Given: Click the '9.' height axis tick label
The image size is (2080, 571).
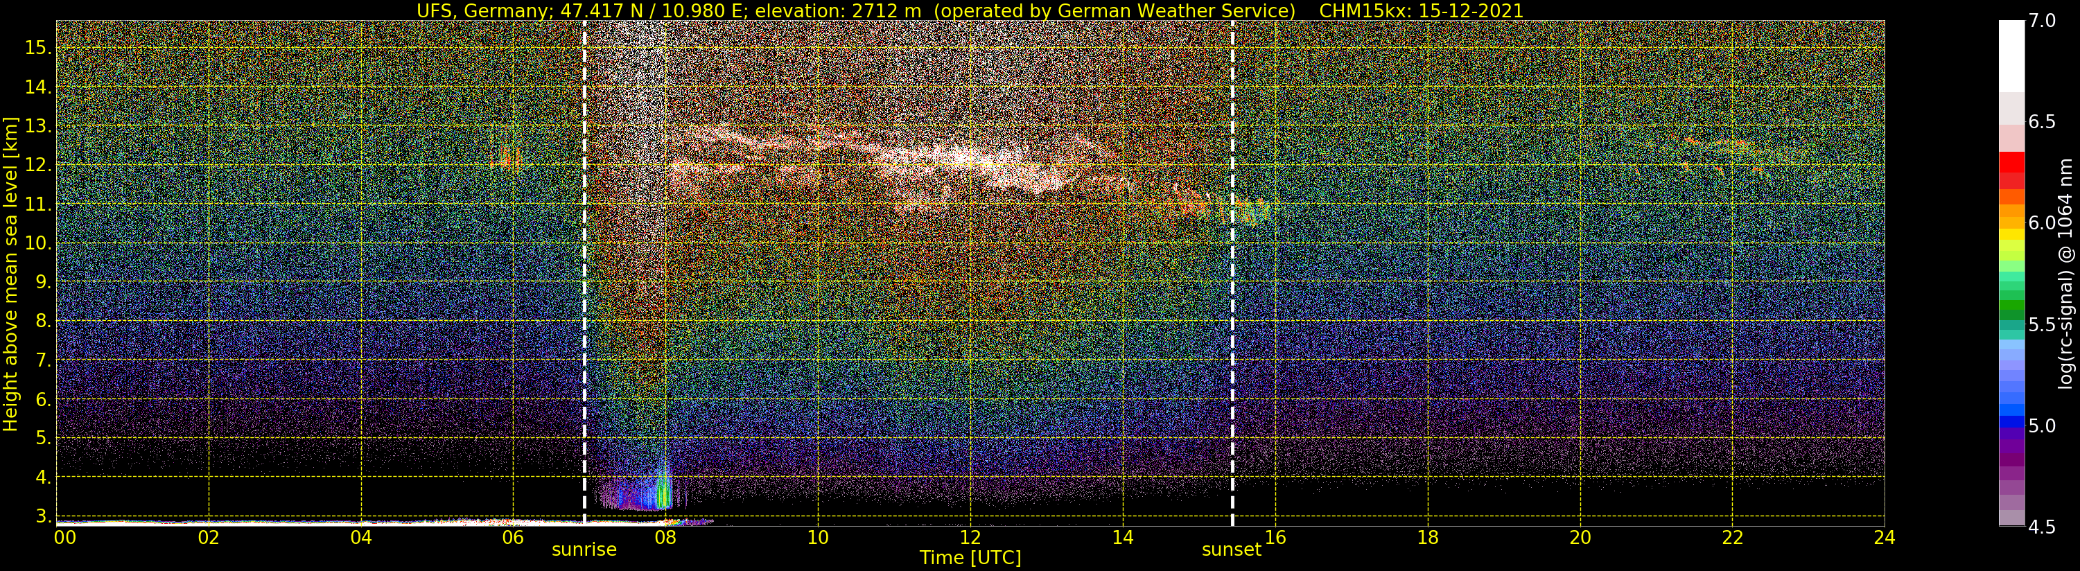Looking at the screenshot, I should click(43, 282).
